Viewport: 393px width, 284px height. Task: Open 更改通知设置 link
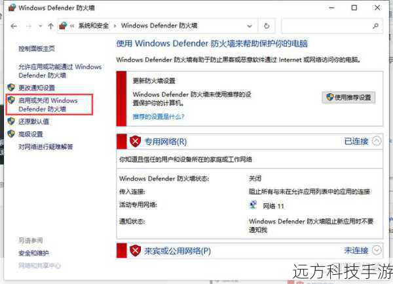37,87
